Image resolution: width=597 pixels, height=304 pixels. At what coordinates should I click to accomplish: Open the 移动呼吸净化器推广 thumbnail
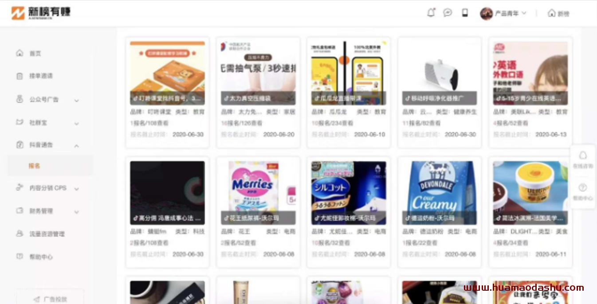[440, 73]
